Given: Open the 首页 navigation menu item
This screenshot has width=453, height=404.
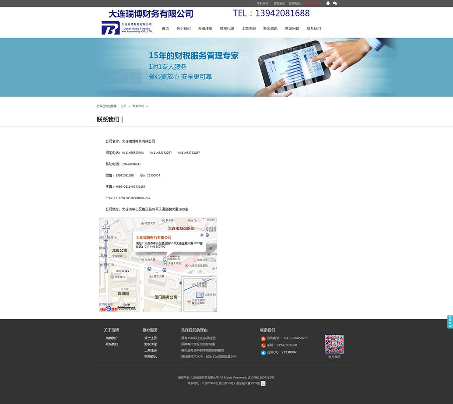Looking at the screenshot, I should coord(165,28).
